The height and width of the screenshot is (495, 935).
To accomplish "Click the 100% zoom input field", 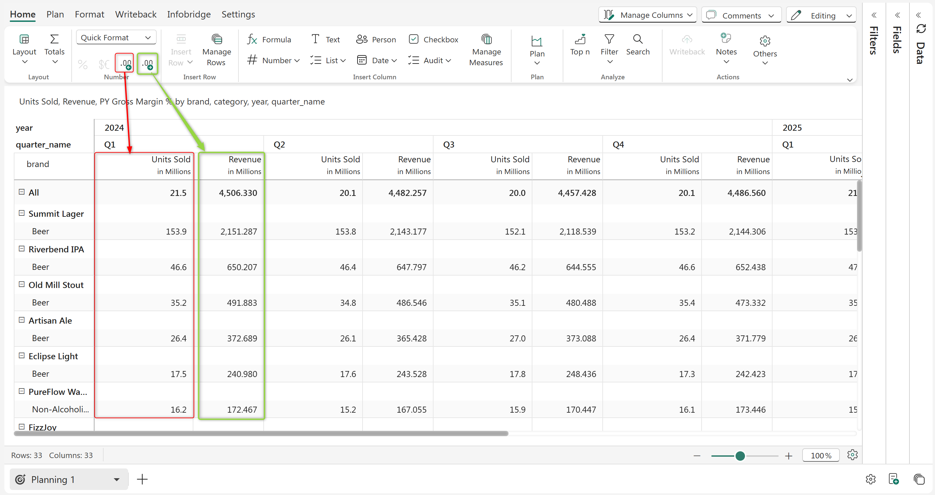I will click(820, 455).
